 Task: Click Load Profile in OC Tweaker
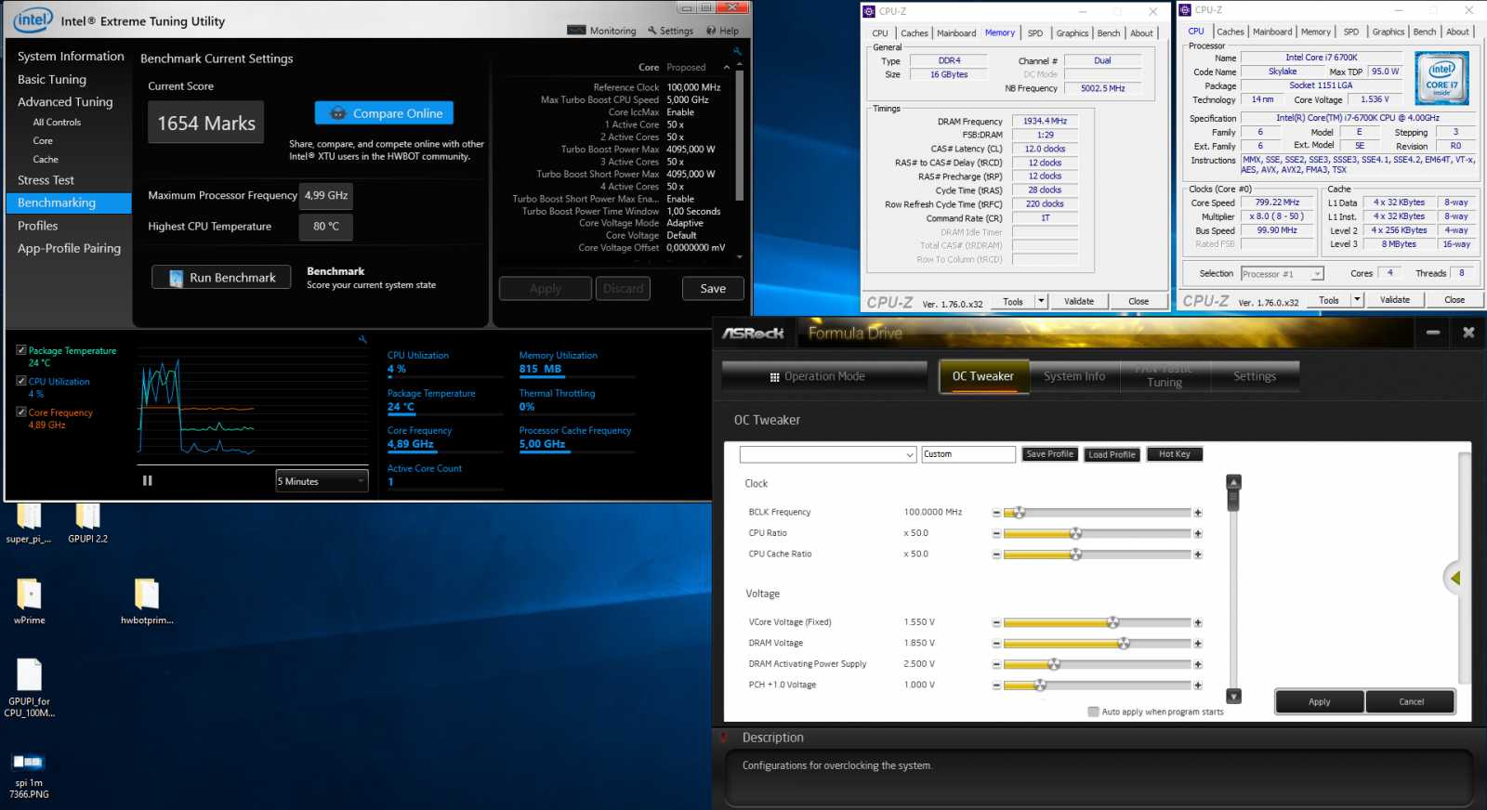coord(1112,454)
